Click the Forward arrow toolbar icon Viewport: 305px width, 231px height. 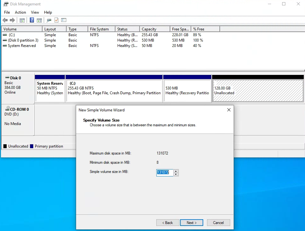coord(12,20)
